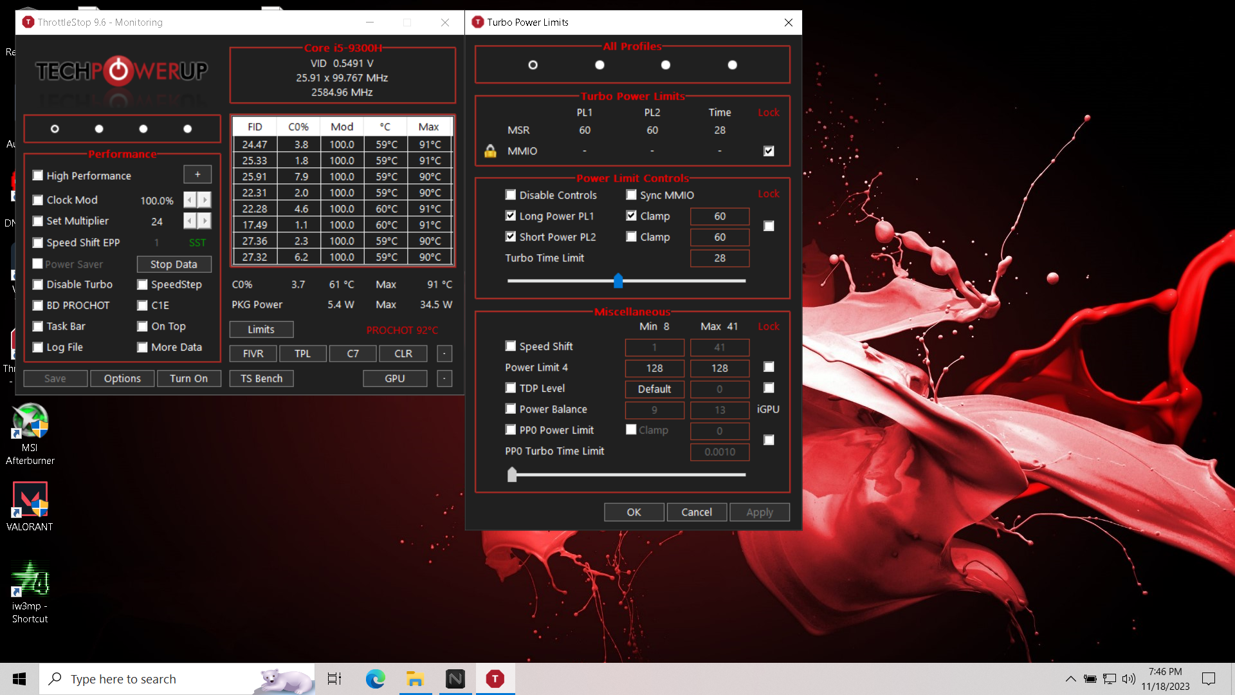This screenshot has height=695, width=1235.
Task: Select first profile radio in ThrottleStop main
Action: pos(55,129)
